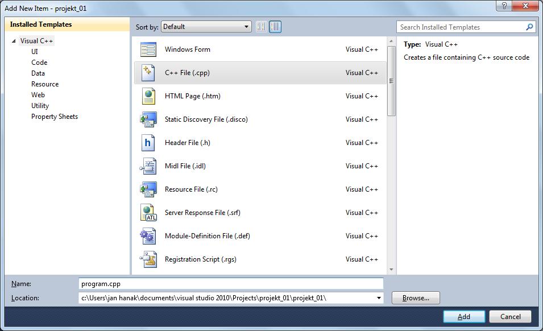Image resolution: width=543 pixels, height=331 pixels.
Task: Select the Utility category
Action: [x=40, y=106]
